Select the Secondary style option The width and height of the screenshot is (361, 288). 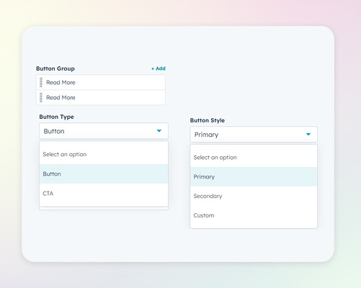[x=254, y=196]
